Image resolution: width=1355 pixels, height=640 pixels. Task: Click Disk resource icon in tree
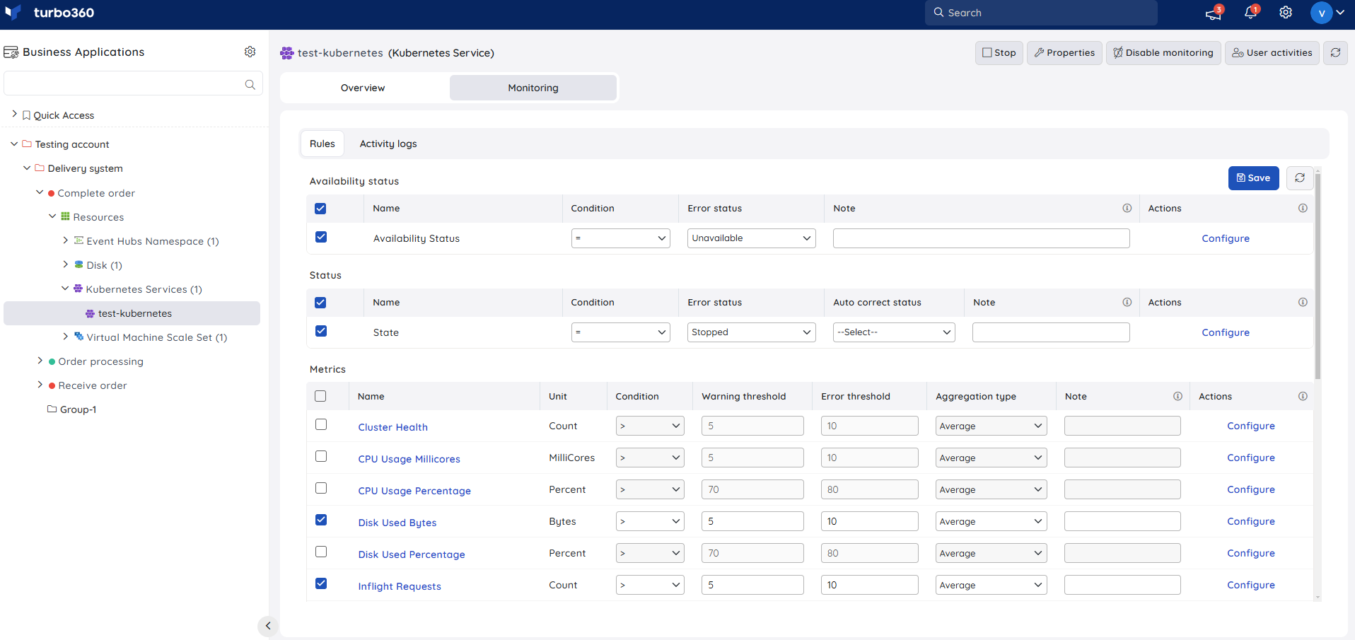click(78, 264)
